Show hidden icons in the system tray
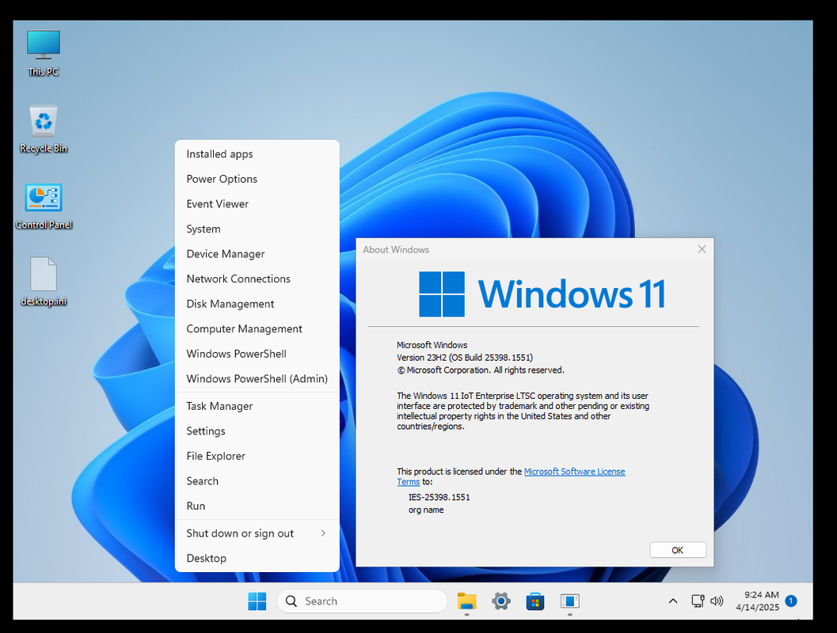Screen dimensions: 837x633 [673, 601]
